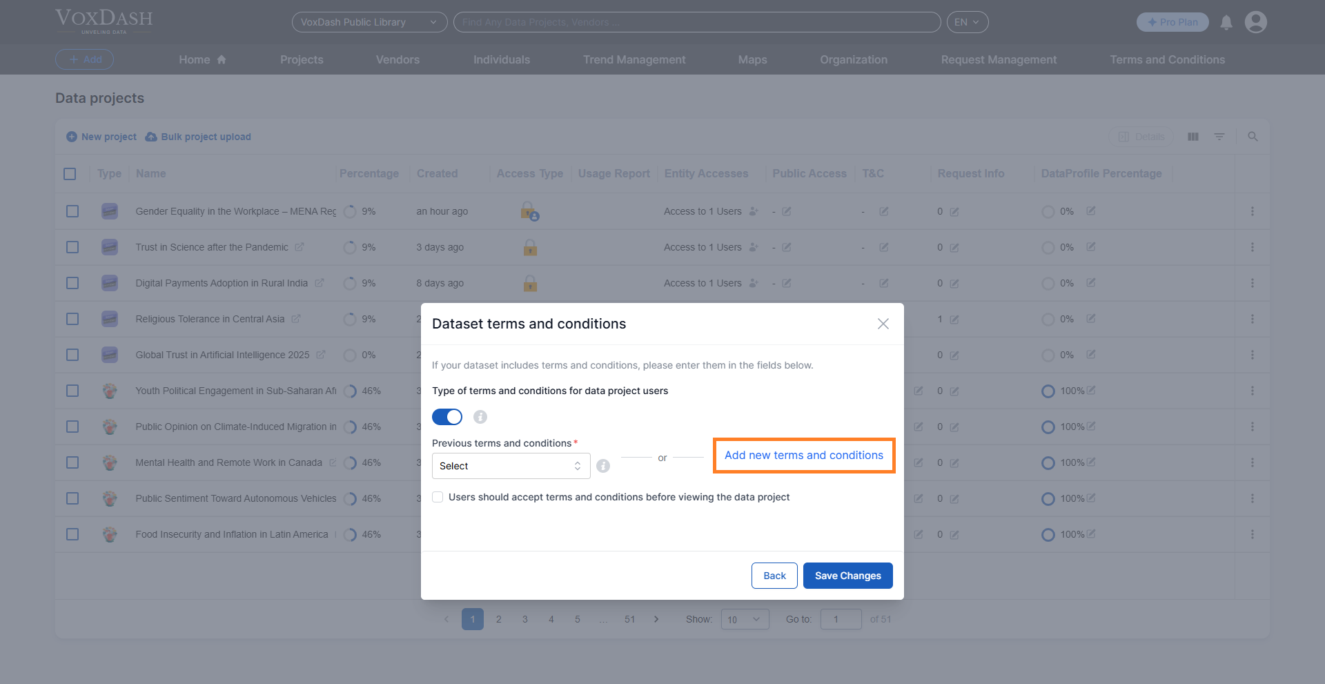
Task: Edit public access for Gender Equality row
Action: coord(787,211)
